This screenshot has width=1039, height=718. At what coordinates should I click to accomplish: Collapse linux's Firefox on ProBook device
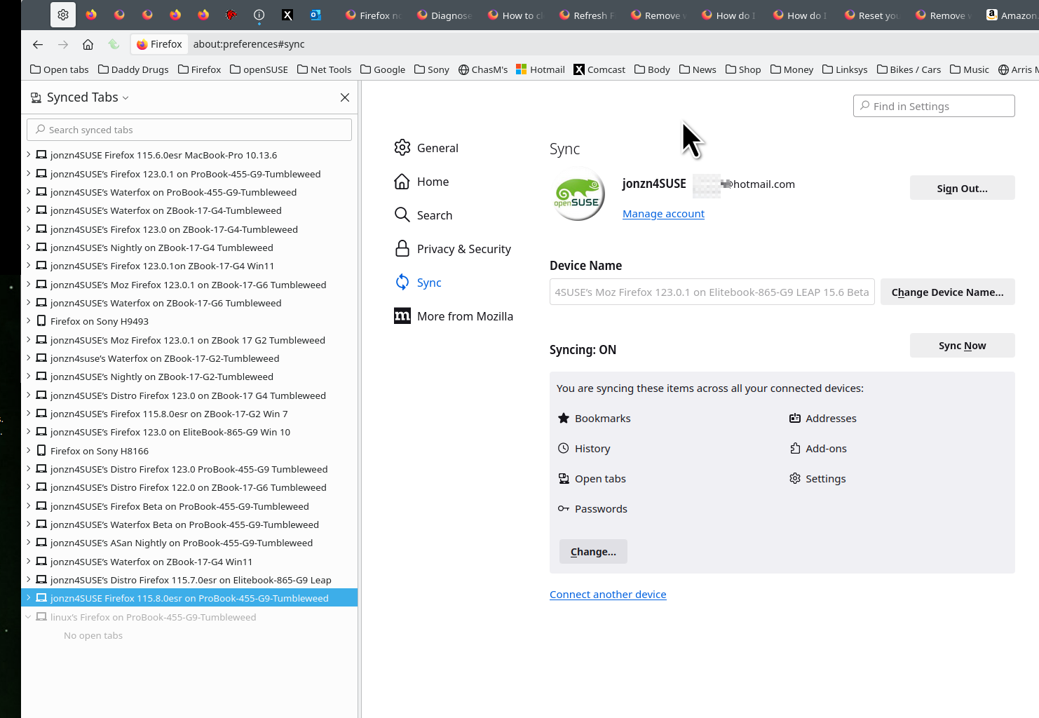click(x=29, y=617)
